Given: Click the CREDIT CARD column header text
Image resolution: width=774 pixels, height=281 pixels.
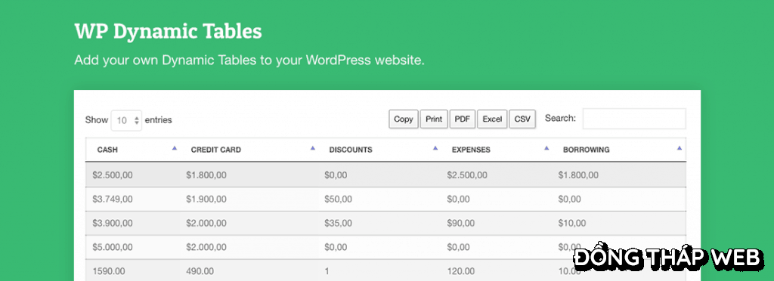Looking at the screenshot, I should point(215,150).
